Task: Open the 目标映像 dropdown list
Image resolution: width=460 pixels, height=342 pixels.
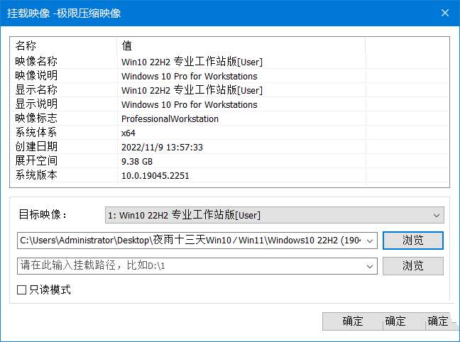Action: [273, 215]
